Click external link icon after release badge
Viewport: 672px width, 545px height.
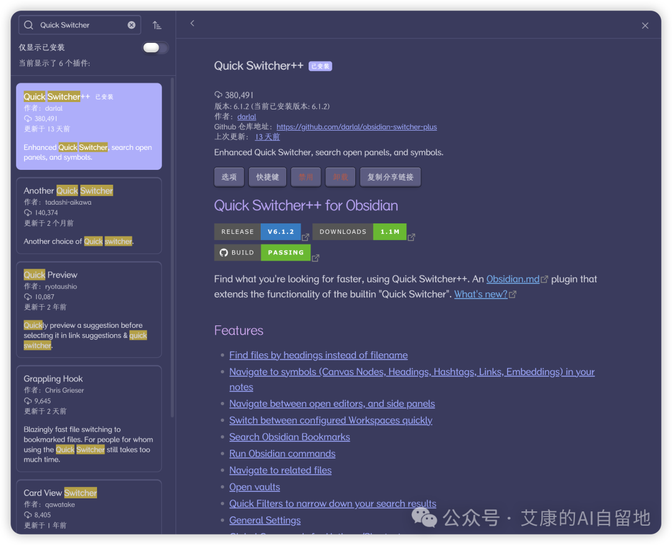[306, 237]
